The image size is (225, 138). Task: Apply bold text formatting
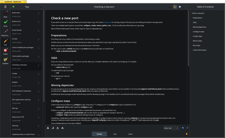click(48, 128)
